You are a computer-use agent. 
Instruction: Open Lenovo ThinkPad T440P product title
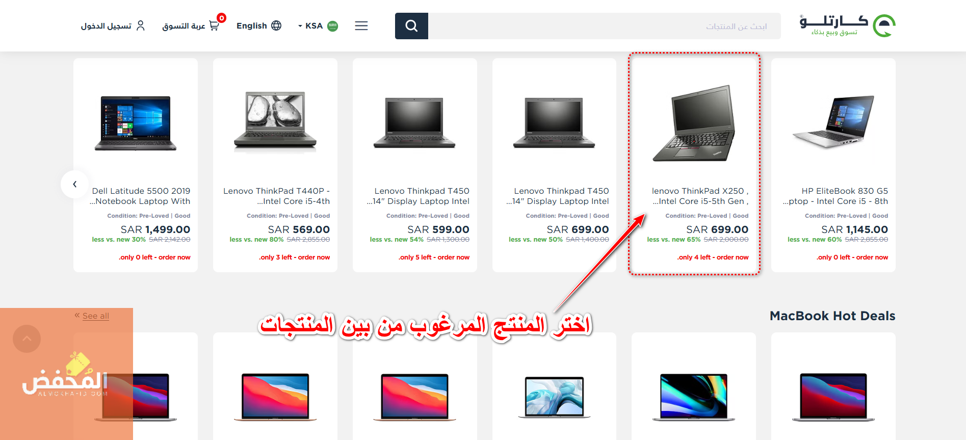[x=276, y=196]
